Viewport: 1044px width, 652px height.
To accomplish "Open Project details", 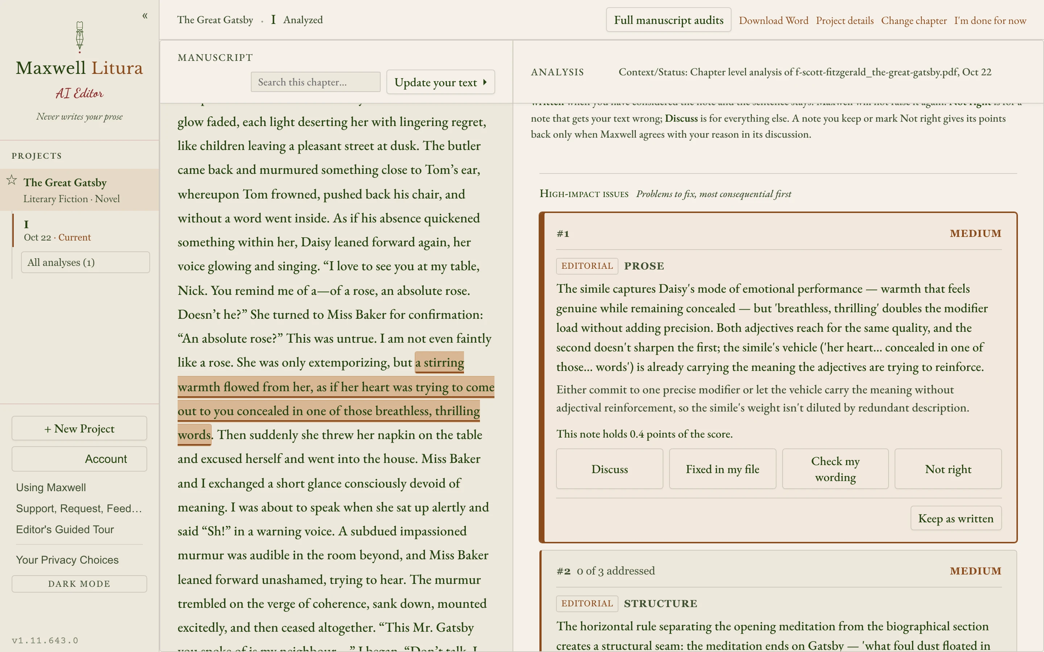I will click(x=845, y=21).
